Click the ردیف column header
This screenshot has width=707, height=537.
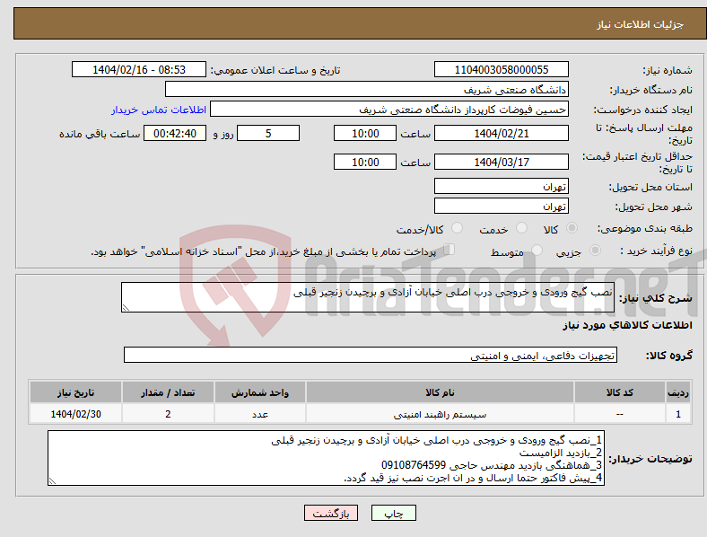pyautogui.click(x=678, y=392)
